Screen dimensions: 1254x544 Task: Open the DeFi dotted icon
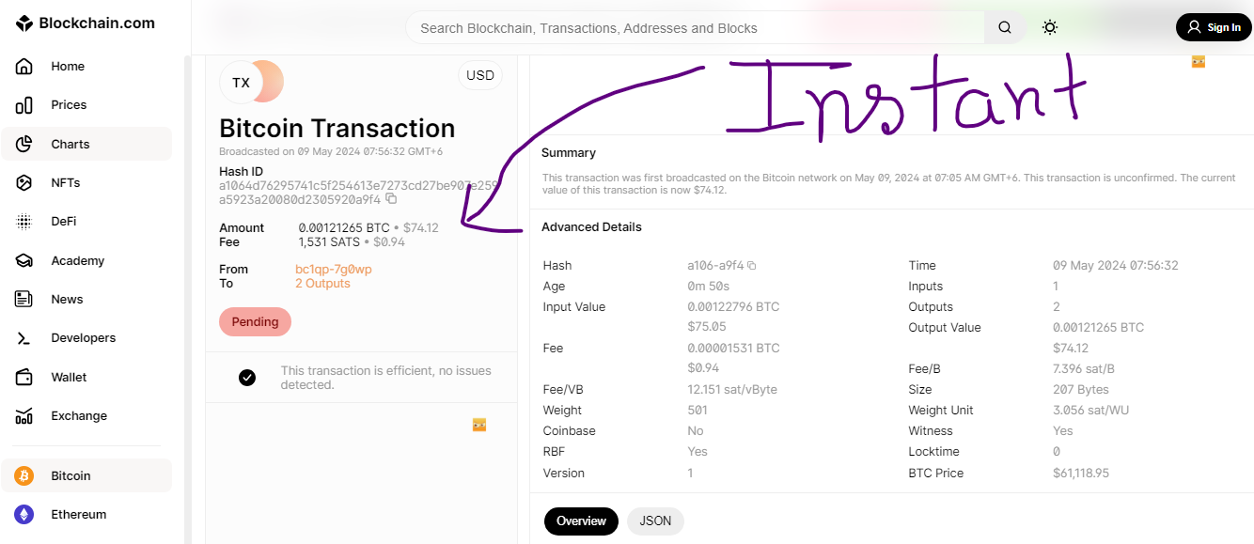[x=24, y=222]
